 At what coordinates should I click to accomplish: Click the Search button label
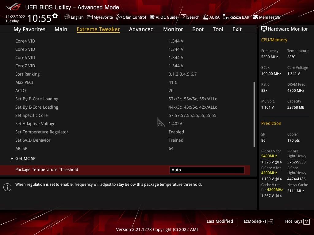pyautogui.click(x=193, y=17)
